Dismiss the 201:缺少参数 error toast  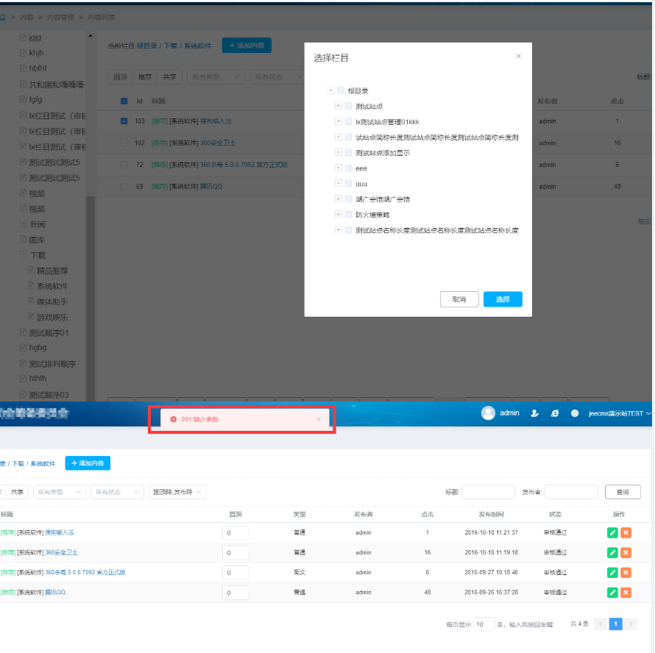pyautogui.click(x=319, y=419)
